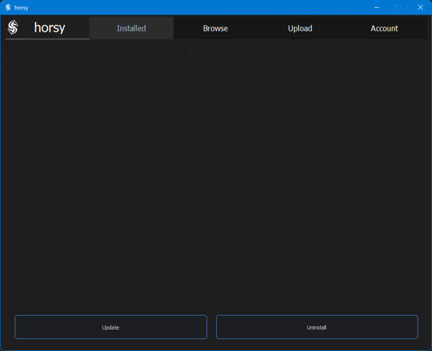The image size is (432, 351).
Task: Click the horsy brand name beside logo
Action: click(x=50, y=28)
